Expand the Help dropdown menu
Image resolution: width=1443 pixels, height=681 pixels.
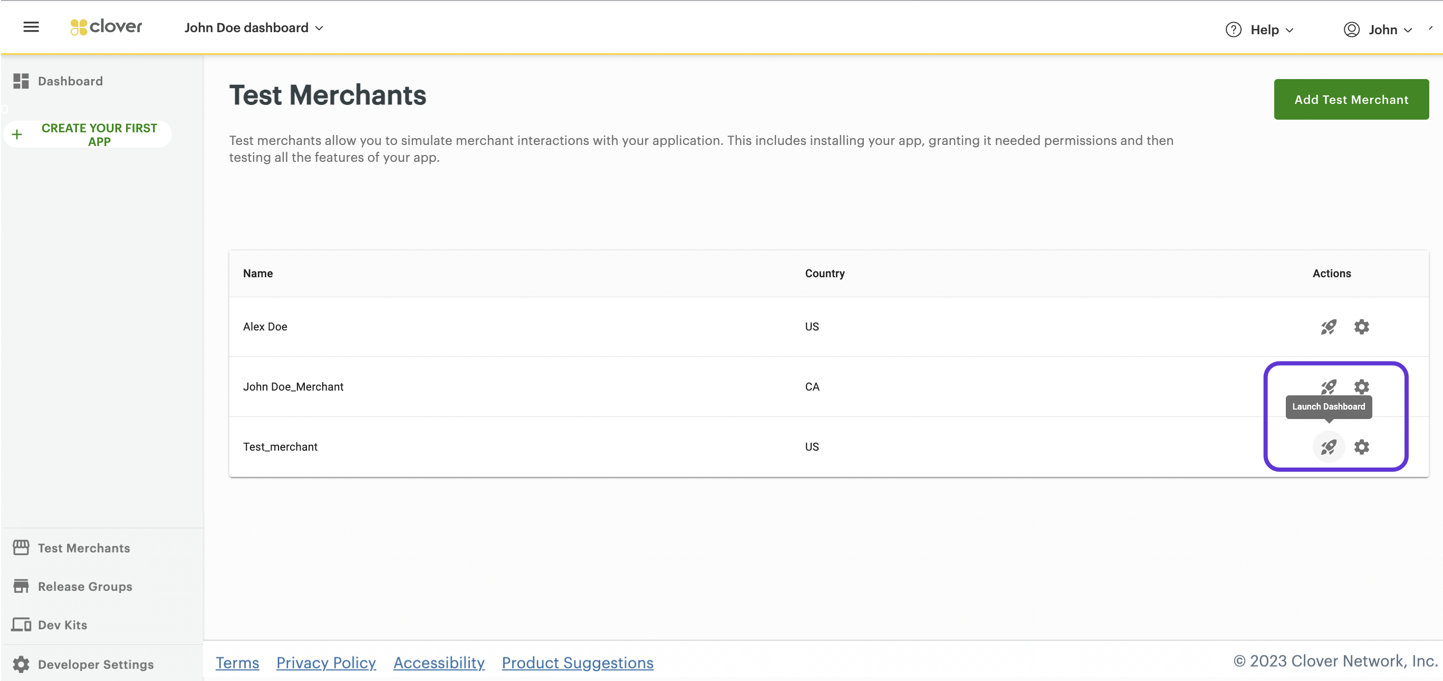[x=1272, y=30]
